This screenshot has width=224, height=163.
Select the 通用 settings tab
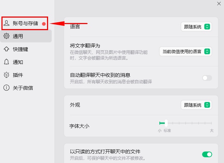[x=26, y=36]
